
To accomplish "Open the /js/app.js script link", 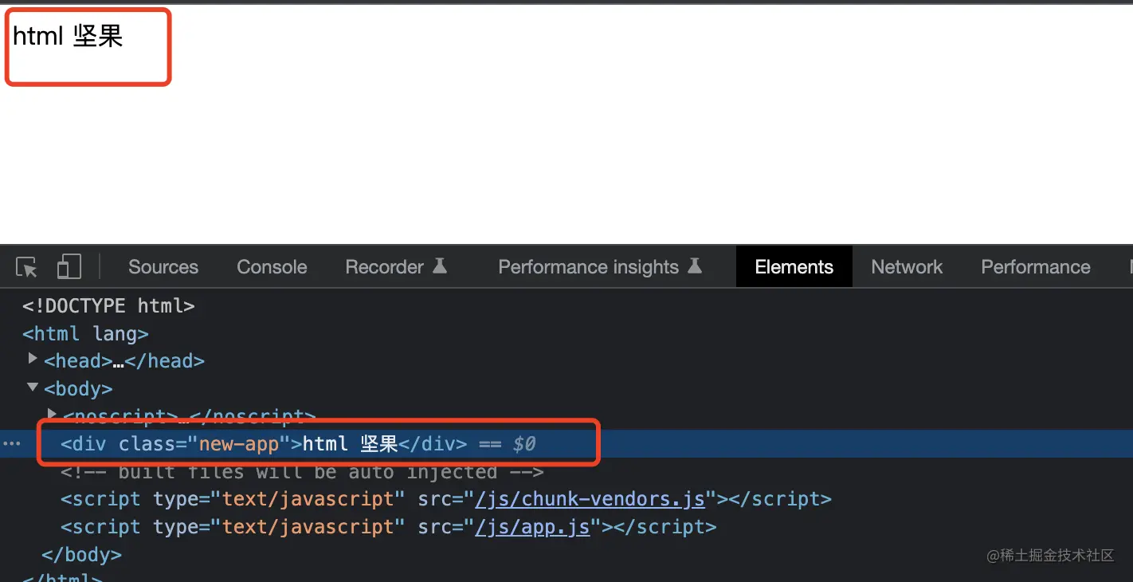I will click(x=532, y=527).
